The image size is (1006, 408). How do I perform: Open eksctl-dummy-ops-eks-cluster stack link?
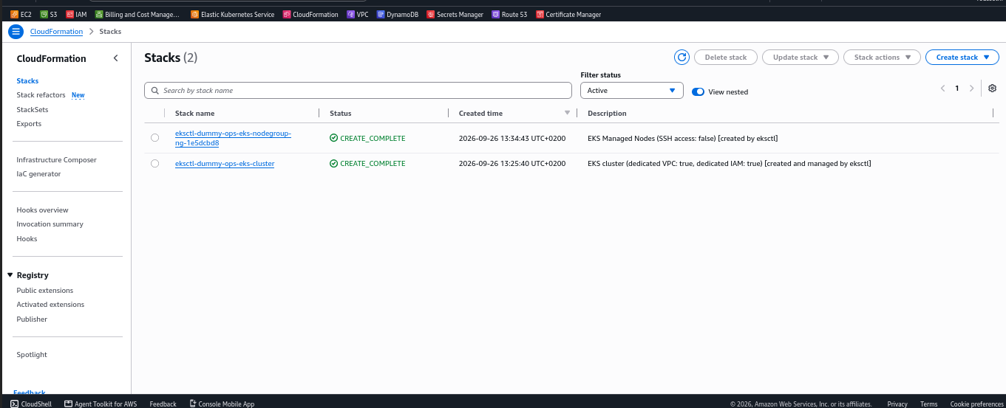[x=225, y=163]
